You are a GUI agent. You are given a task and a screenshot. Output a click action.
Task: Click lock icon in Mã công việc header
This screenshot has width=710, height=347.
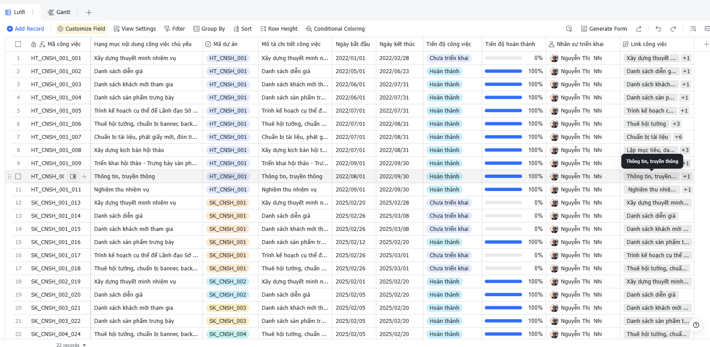click(x=34, y=44)
